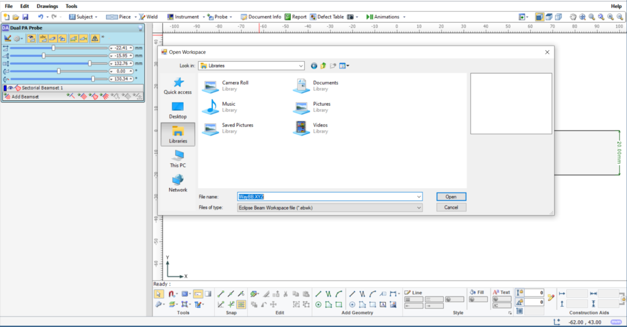Switch to the solid cube view mode
The image size is (627, 327).
(539, 17)
